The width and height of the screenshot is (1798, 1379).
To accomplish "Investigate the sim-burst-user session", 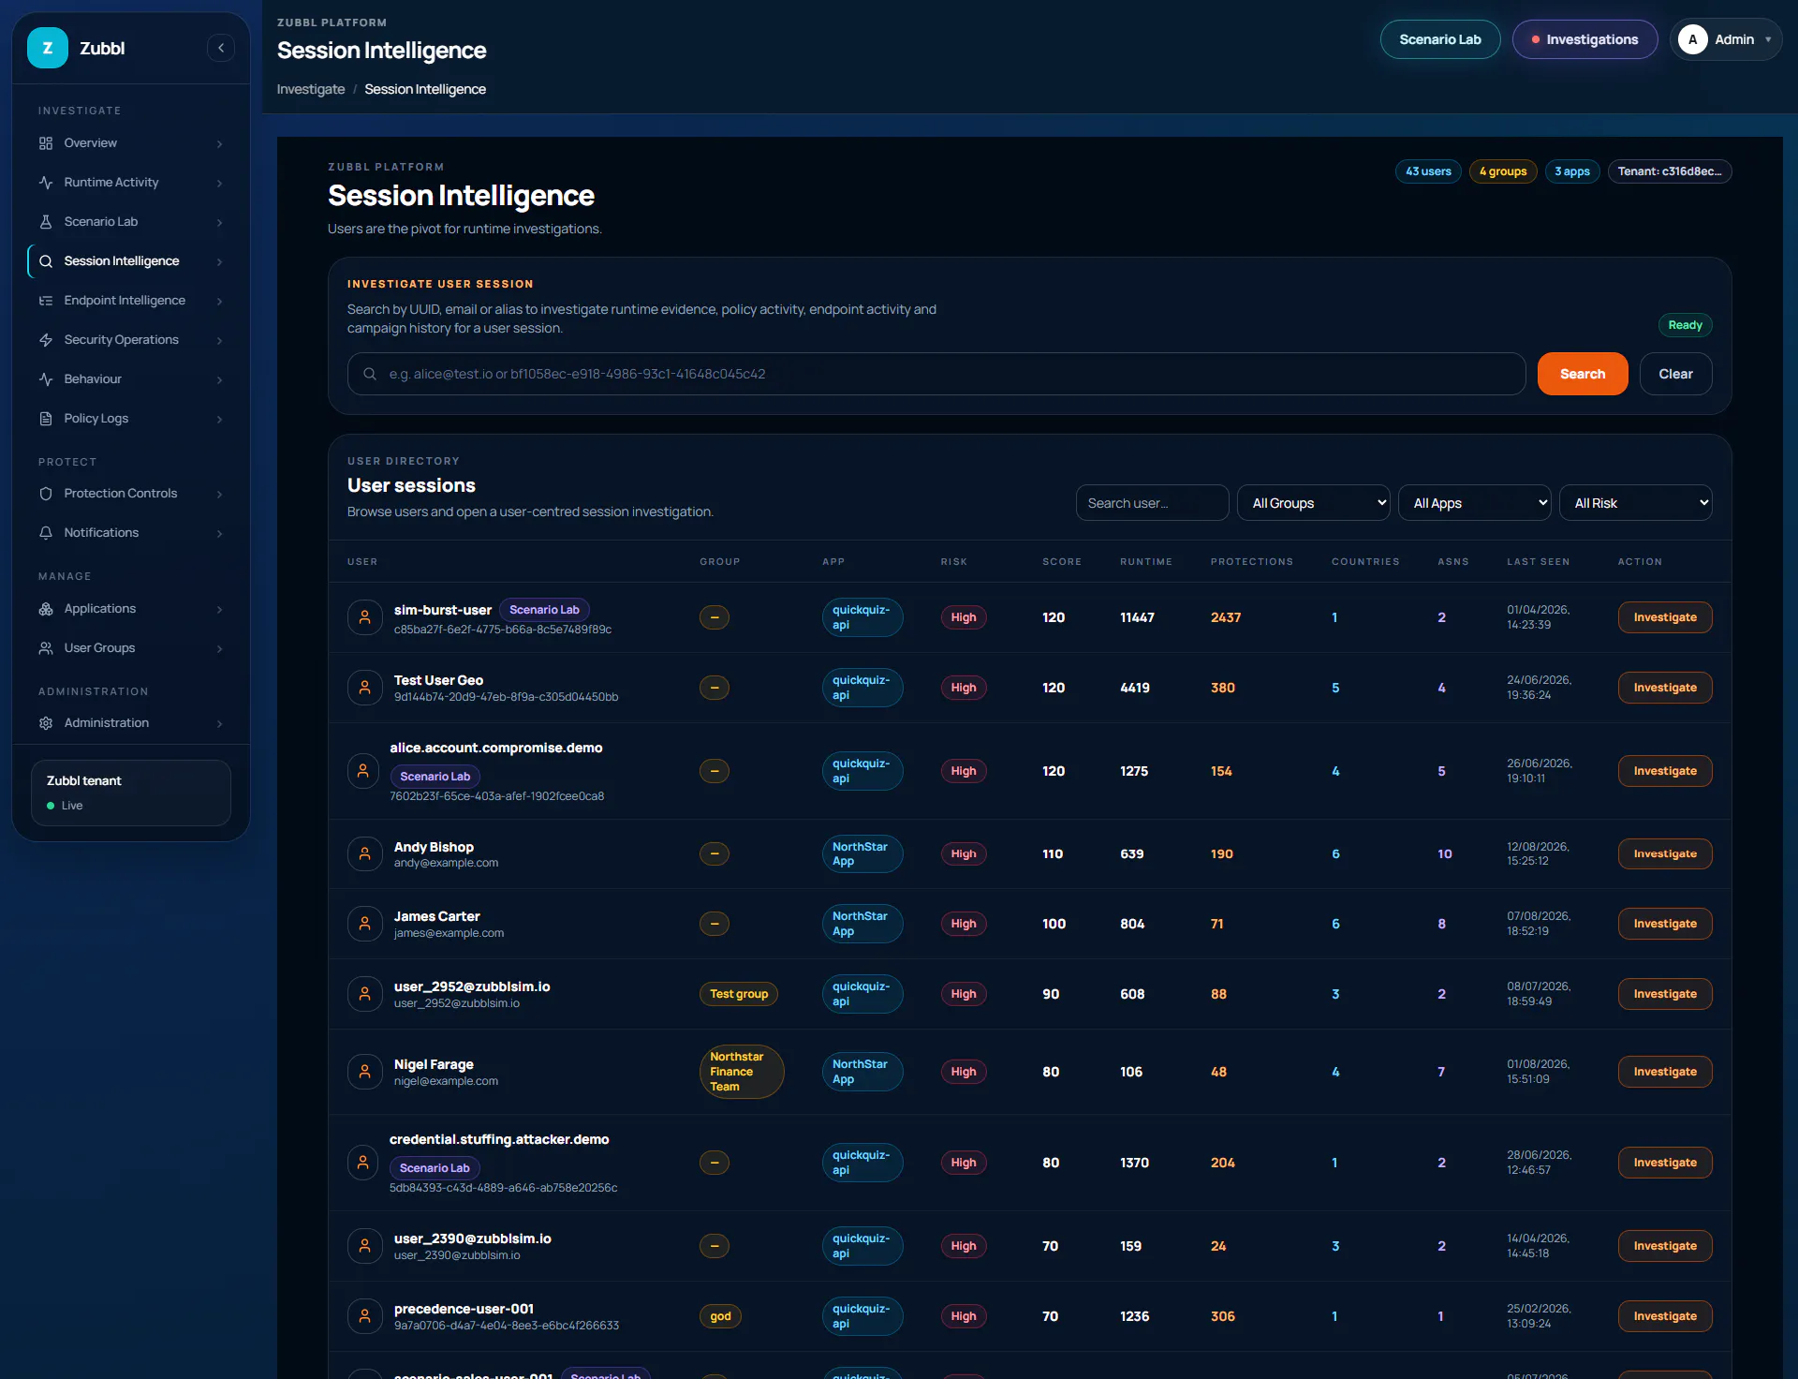I will point(1665,617).
